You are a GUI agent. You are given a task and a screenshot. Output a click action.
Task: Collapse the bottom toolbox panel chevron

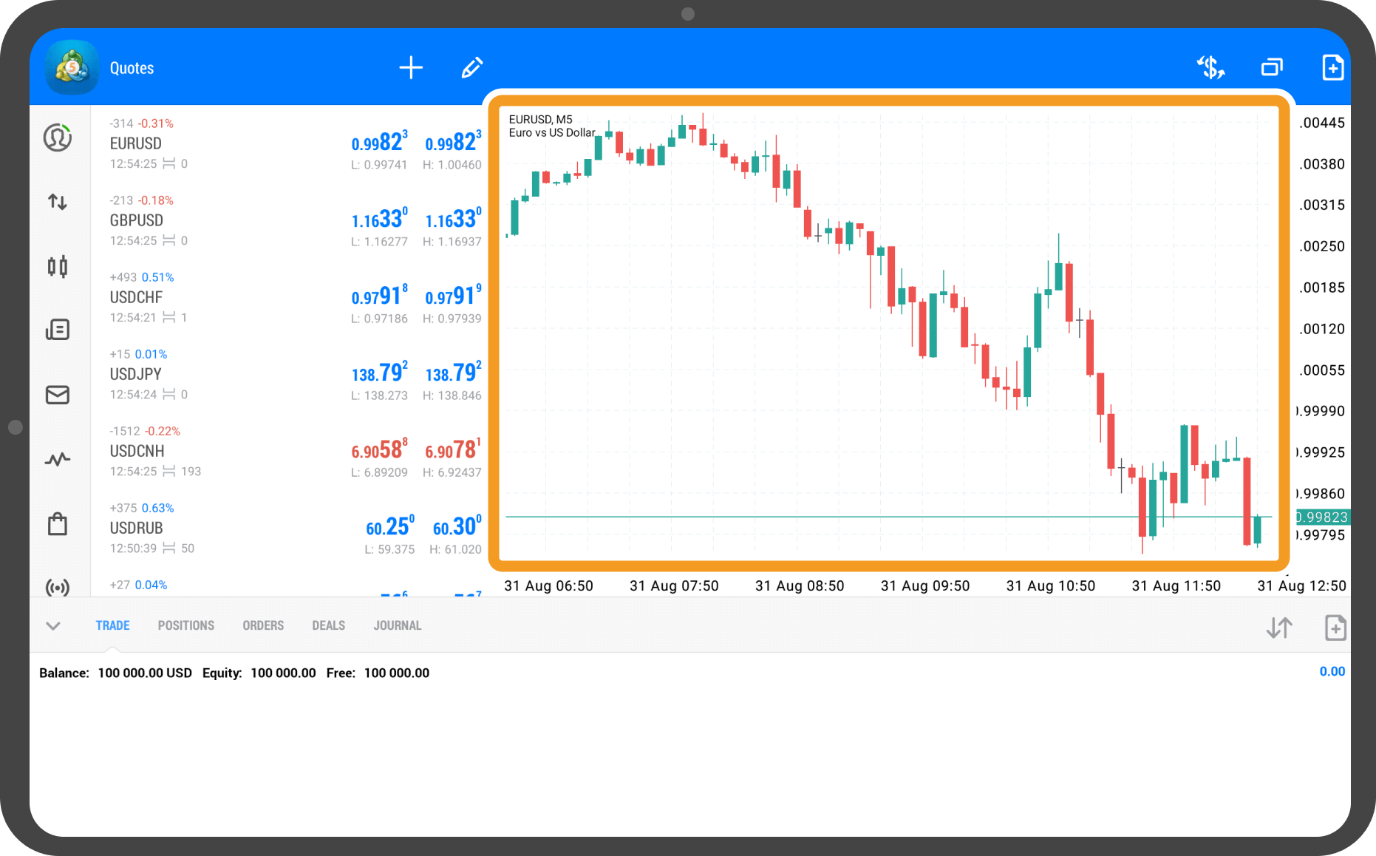[x=53, y=626]
